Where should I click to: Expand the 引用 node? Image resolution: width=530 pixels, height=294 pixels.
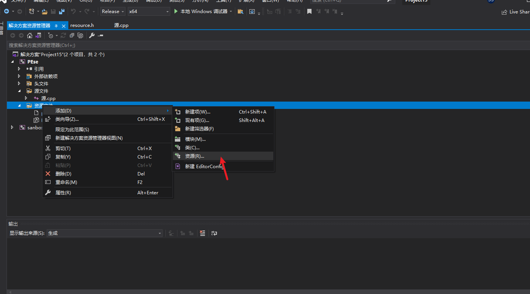19,69
